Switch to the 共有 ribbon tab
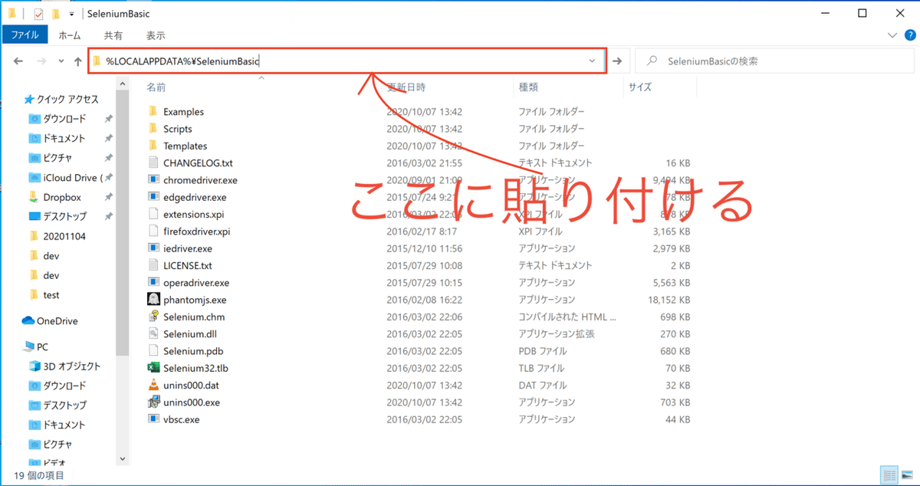The image size is (920, 486). tap(113, 35)
